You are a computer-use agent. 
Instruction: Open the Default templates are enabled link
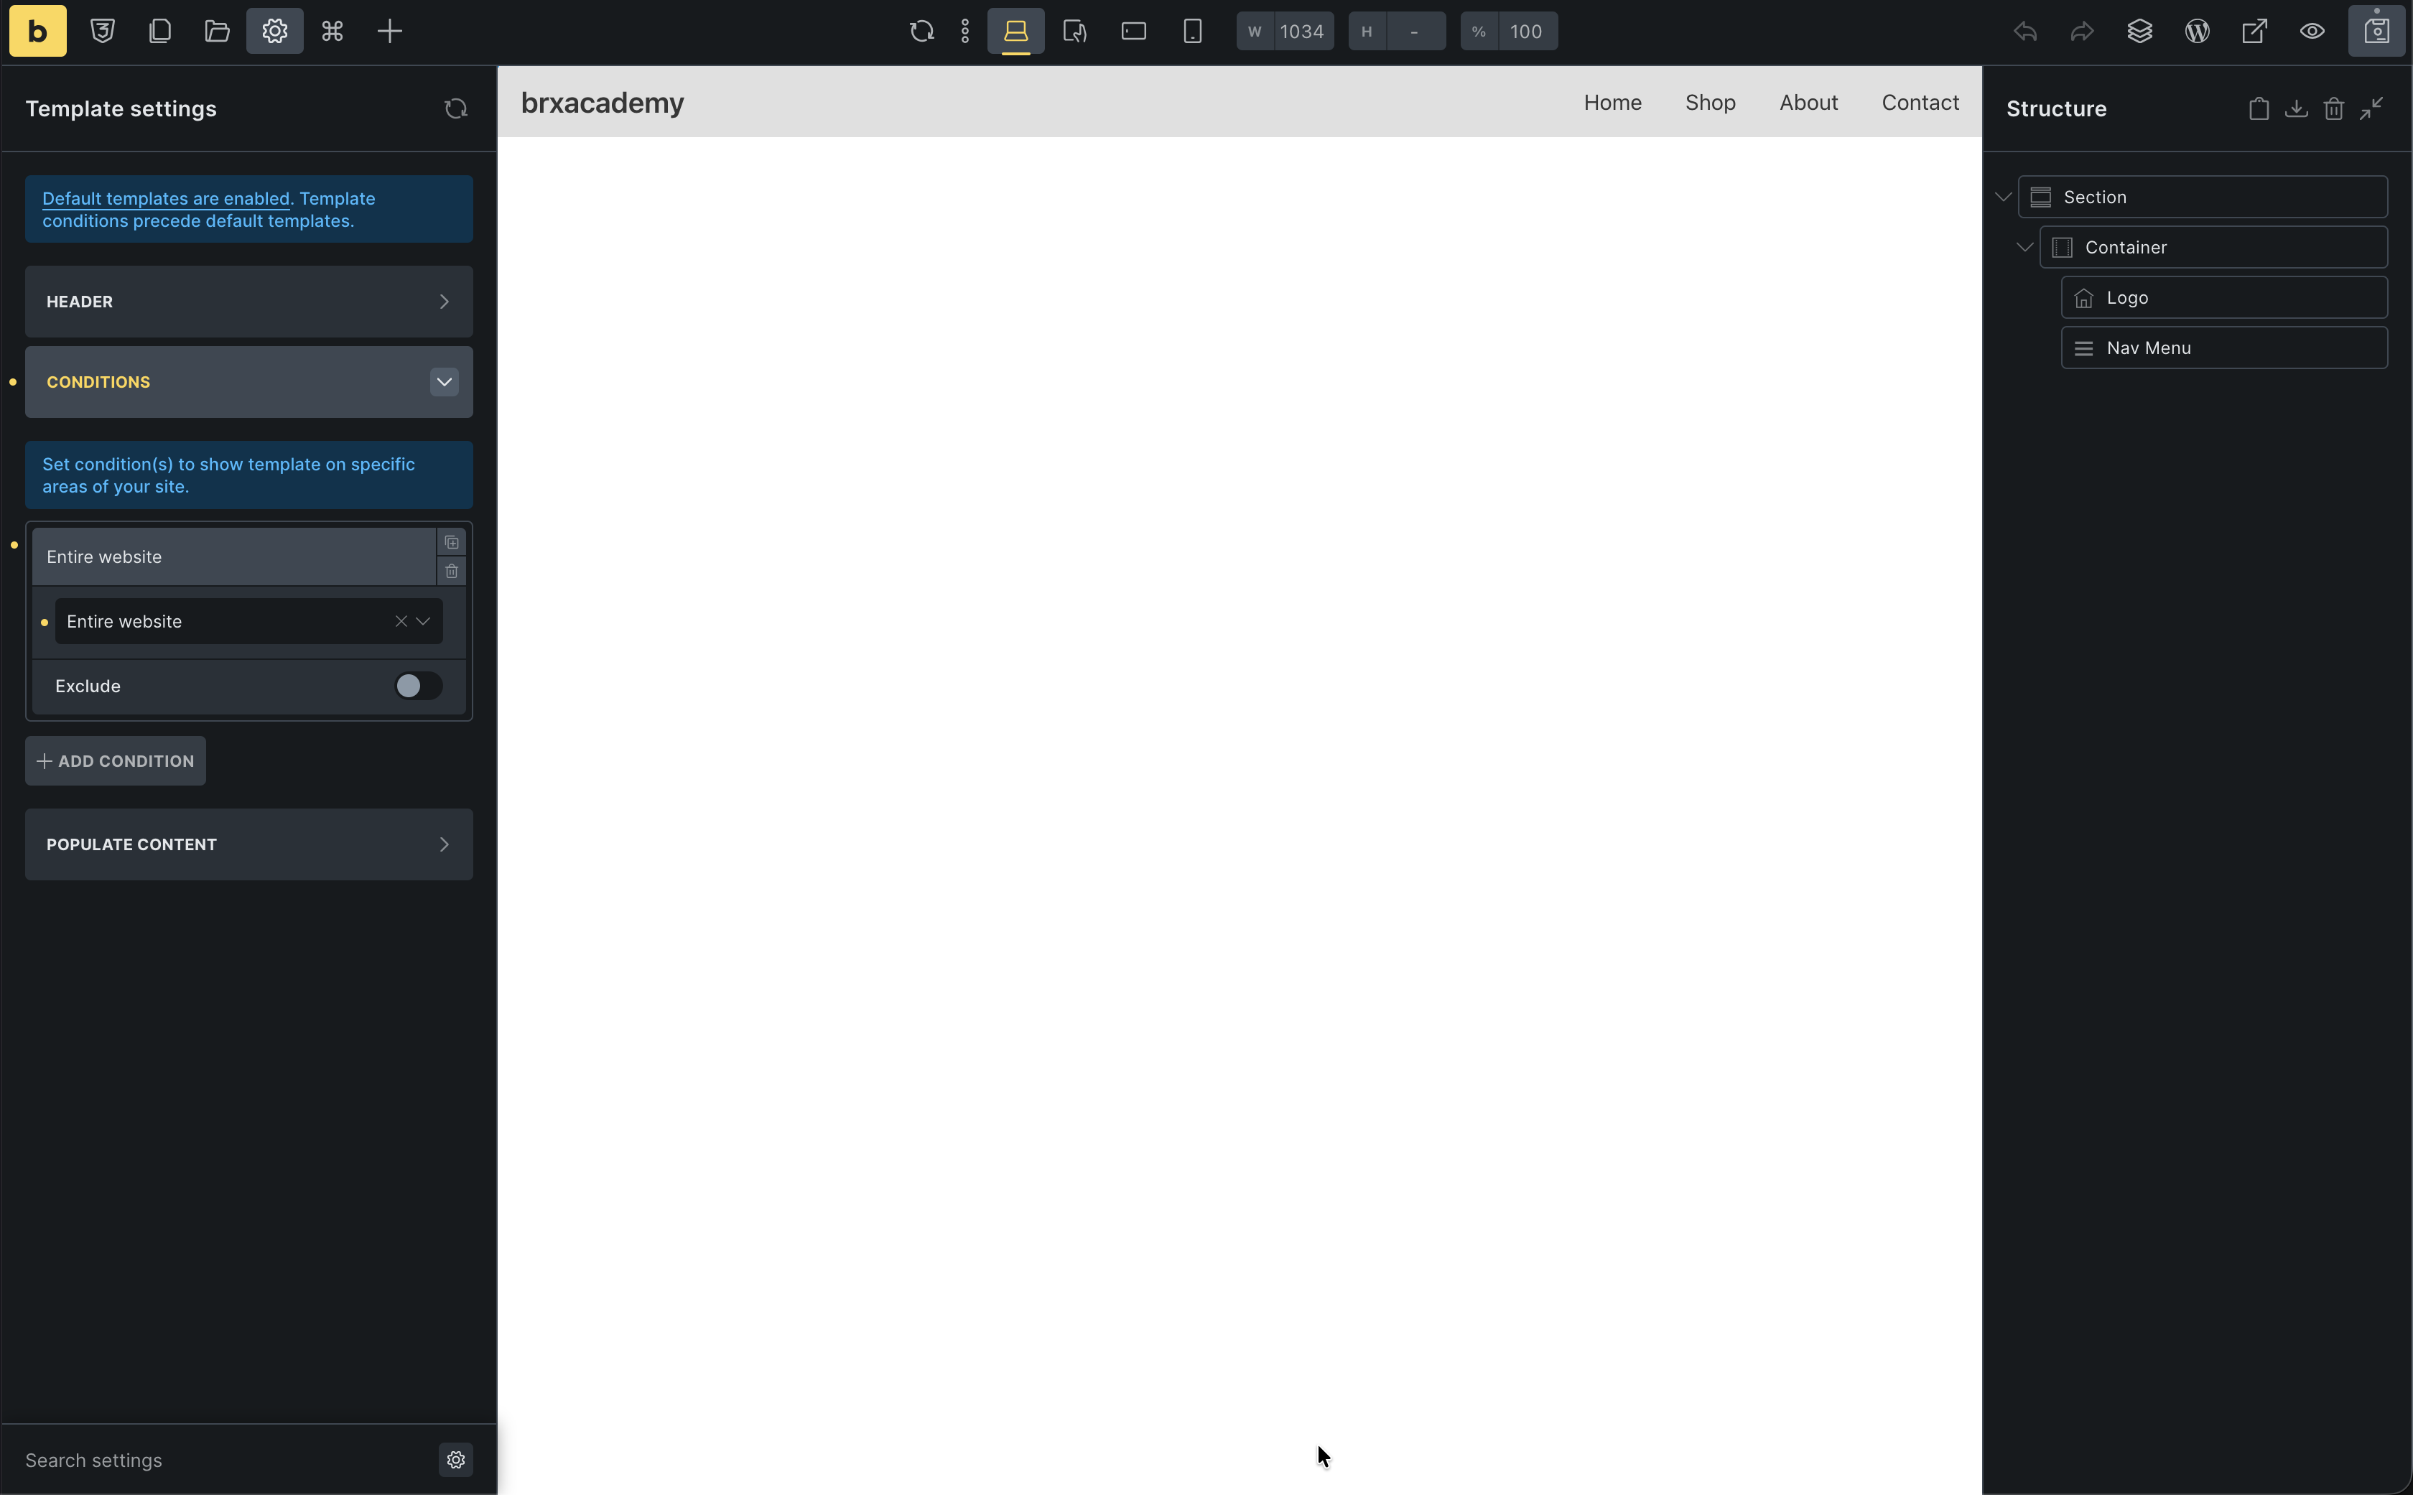coord(166,199)
